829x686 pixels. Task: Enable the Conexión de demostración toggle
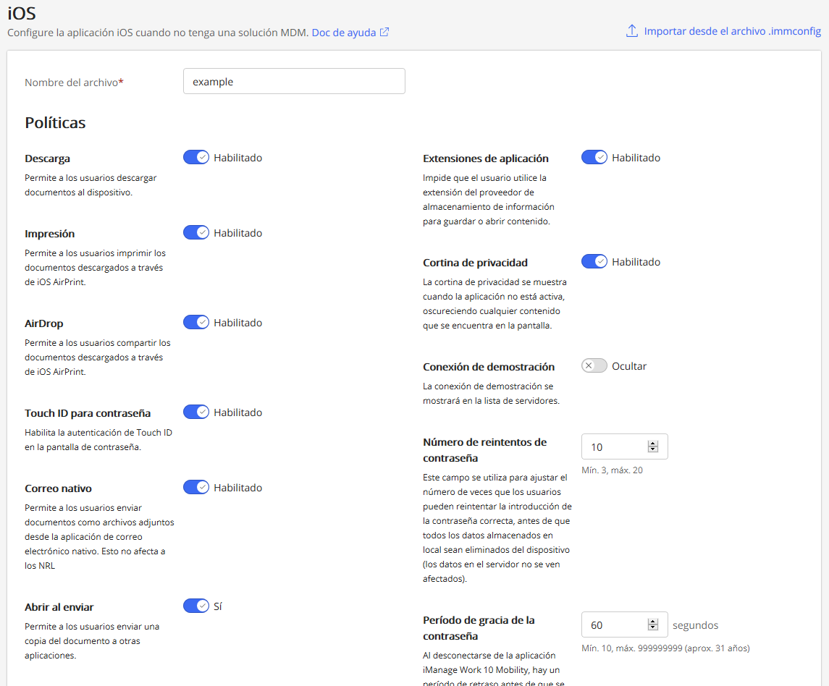(x=594, y=365)
